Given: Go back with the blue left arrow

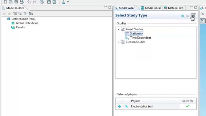Looking at the screenshot, I should point(183,16).
